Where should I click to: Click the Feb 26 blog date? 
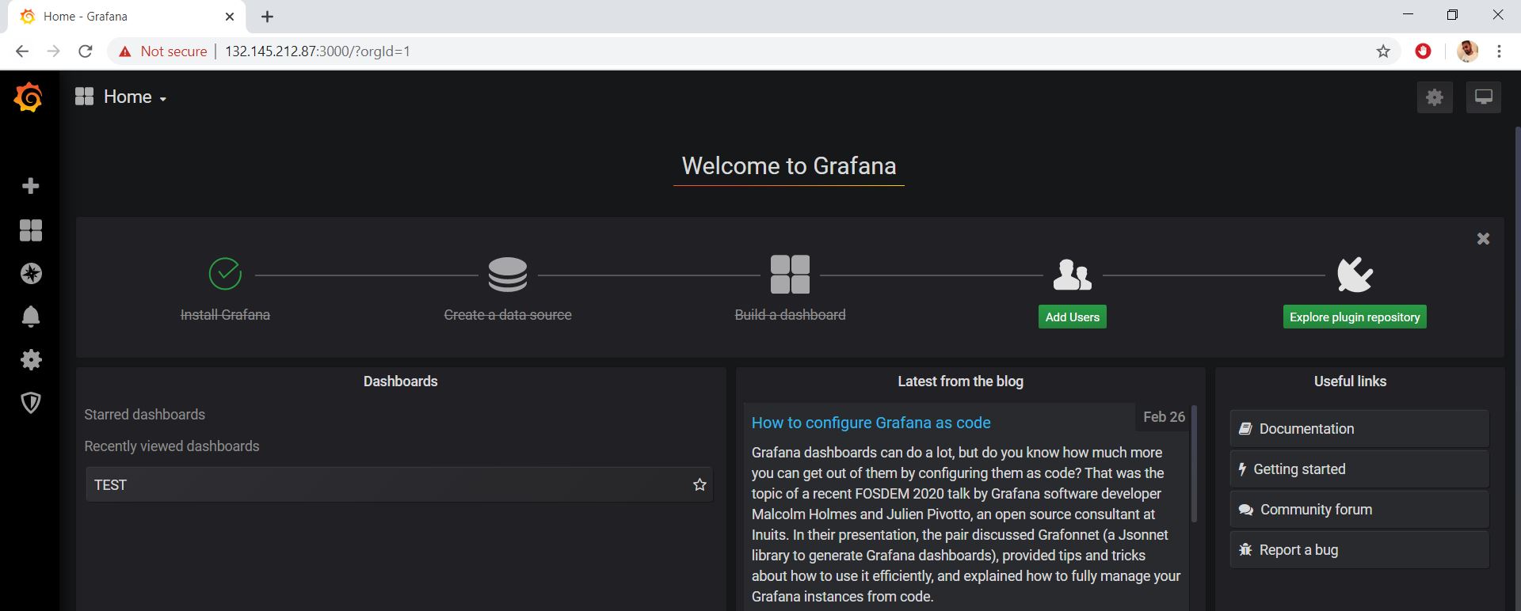pyautogui.click(x=1164, y=417)
